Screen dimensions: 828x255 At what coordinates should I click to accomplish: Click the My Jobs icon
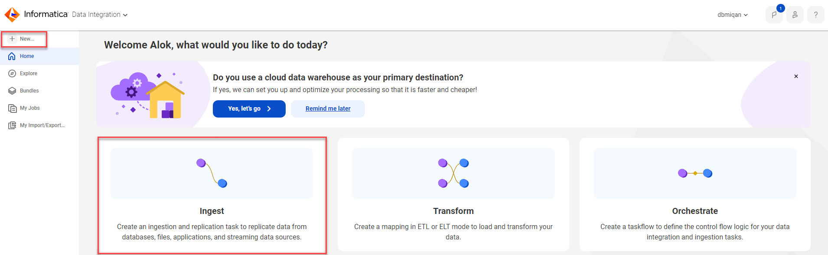point(12,108)
